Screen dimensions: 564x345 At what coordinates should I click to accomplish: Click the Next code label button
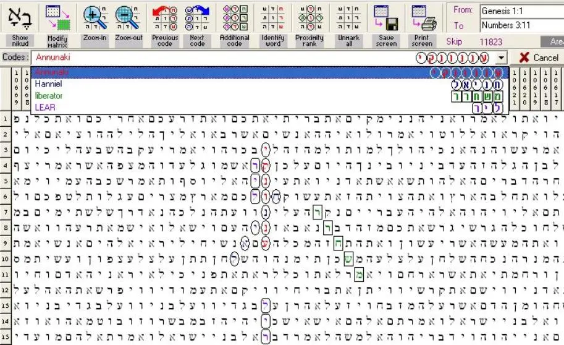coord(197,41)
